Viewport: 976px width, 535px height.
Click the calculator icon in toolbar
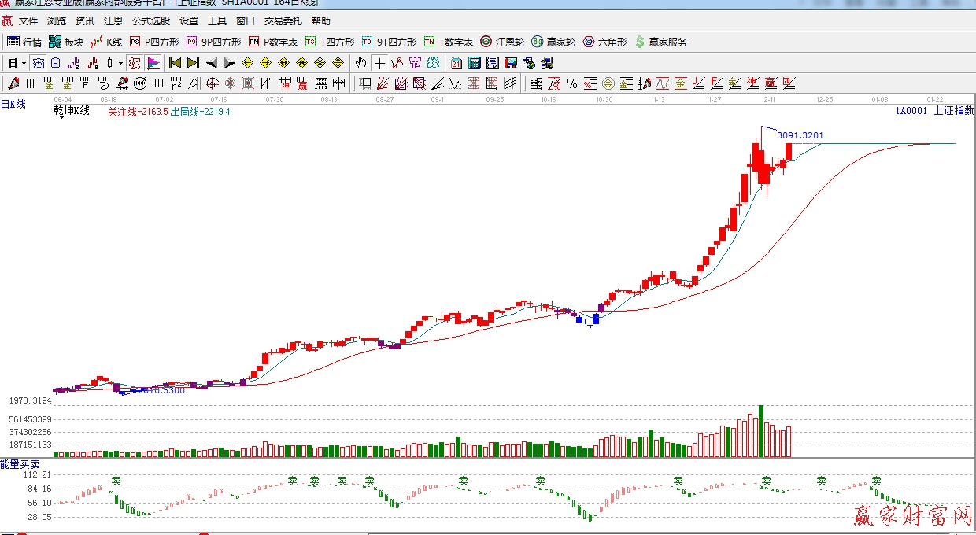(475, 63)
